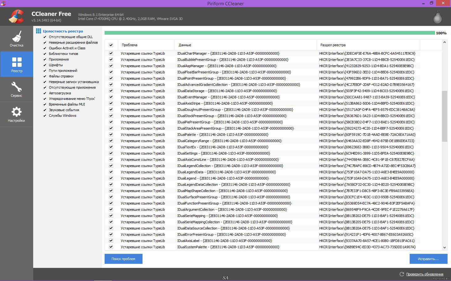The image size is (451, 281).
Task: Click the green scan progress bar
Action: tap(269, 33)
